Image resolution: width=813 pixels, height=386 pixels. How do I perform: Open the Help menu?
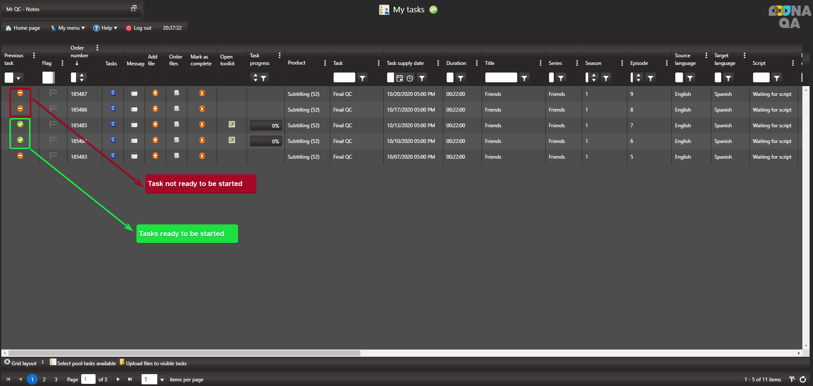click(x=105, y=28)
